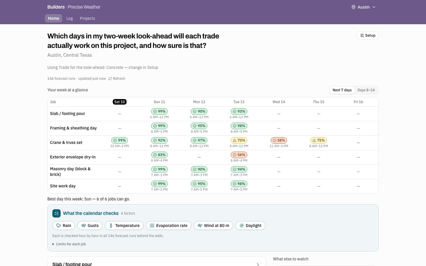Click the Masonry day (block & brick) label

point(70,172)
